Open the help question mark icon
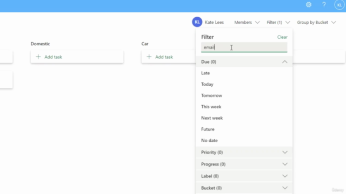The height and width of the screenshot is (194, 346). [x=324, y=5]
